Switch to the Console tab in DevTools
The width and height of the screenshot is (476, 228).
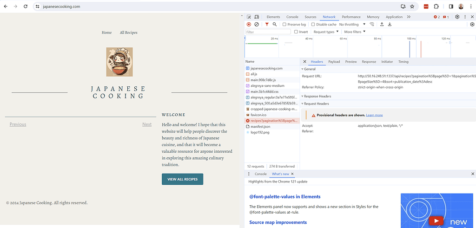292,17
